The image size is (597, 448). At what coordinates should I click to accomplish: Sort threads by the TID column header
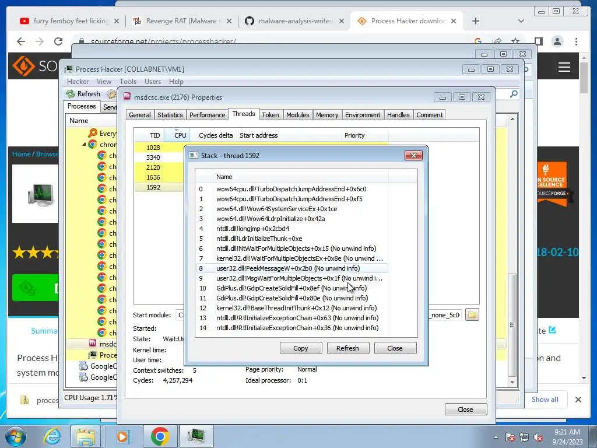pos(149,135)
